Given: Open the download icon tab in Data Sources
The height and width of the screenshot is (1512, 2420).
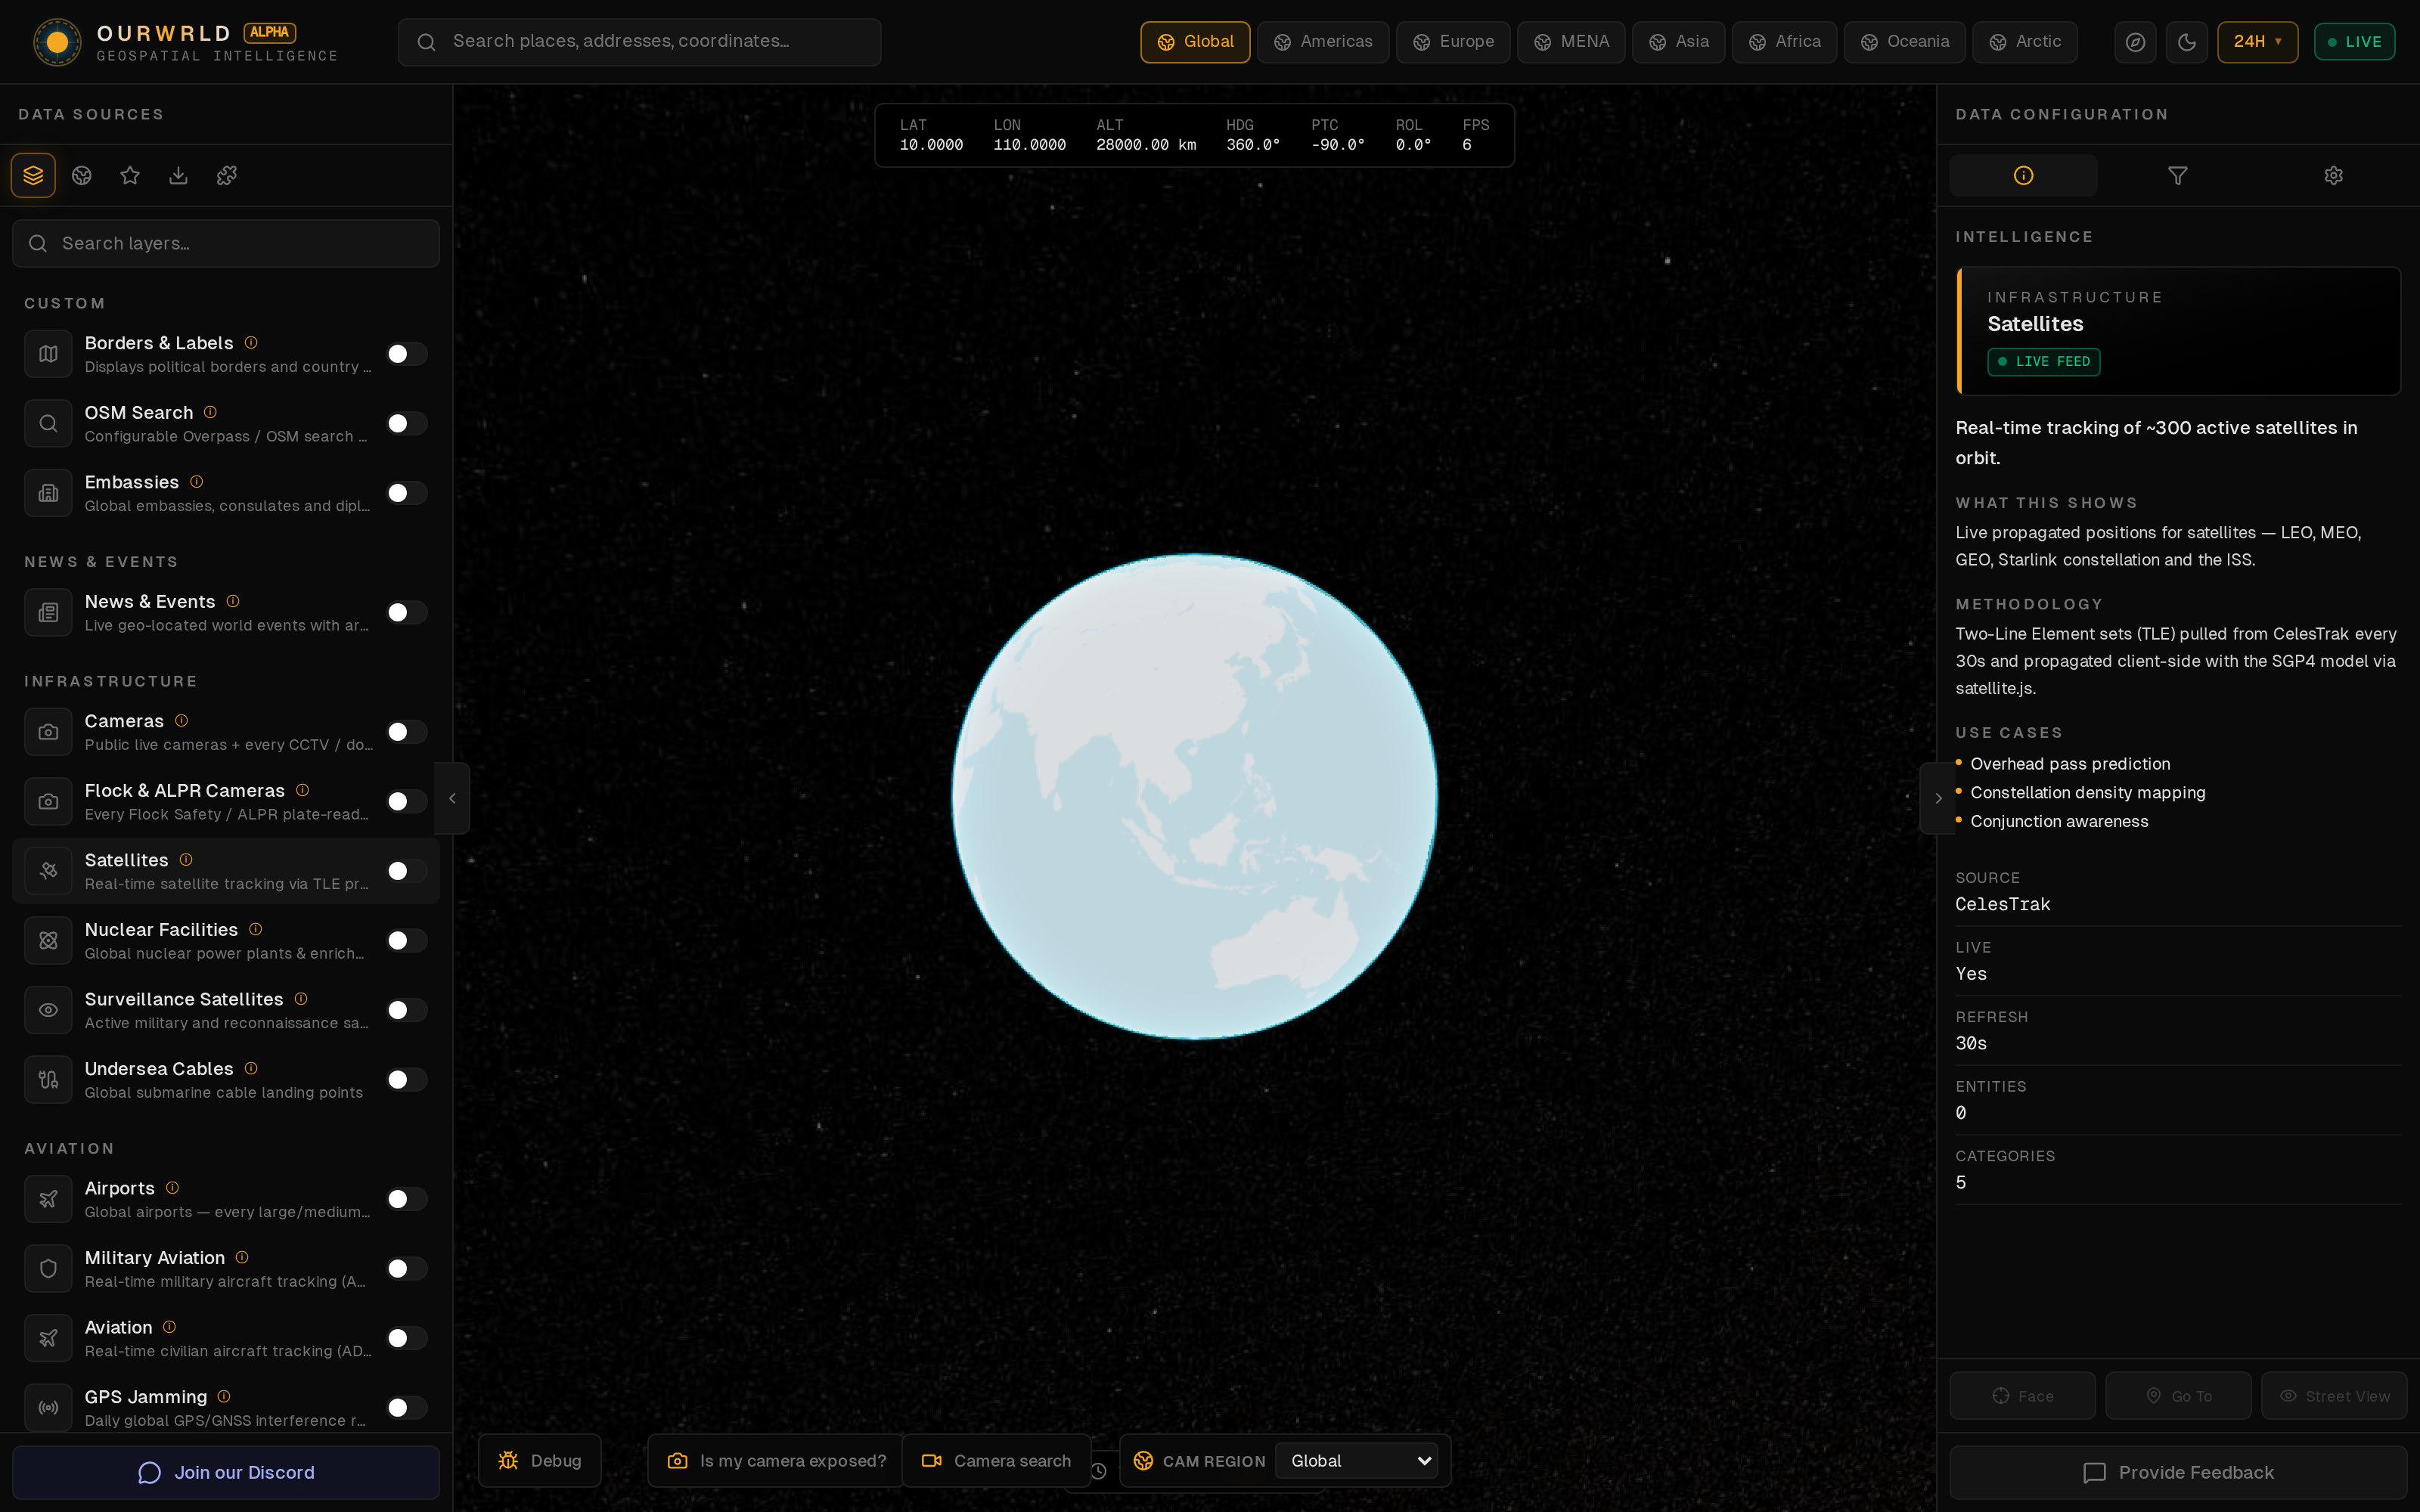Looking at the screenshot, I should pos(178,176).
